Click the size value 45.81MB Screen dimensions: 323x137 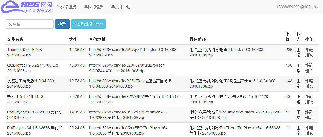pos(77,65)
